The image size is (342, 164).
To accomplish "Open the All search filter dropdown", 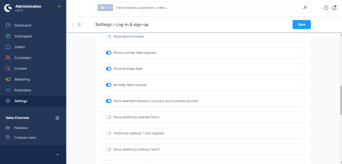I will (105, 8).
